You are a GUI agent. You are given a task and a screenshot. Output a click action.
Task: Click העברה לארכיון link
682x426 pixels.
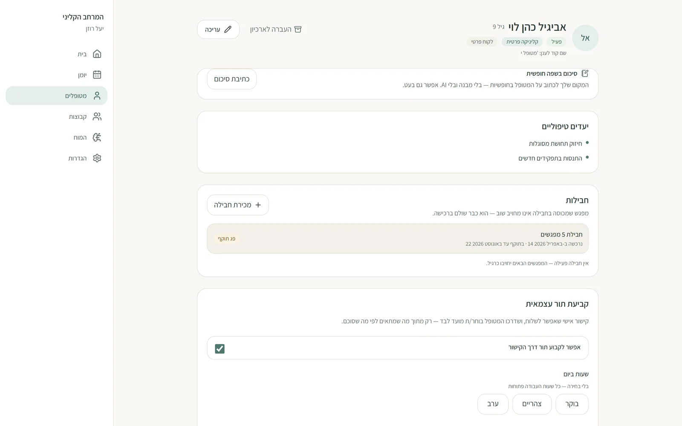276,29
